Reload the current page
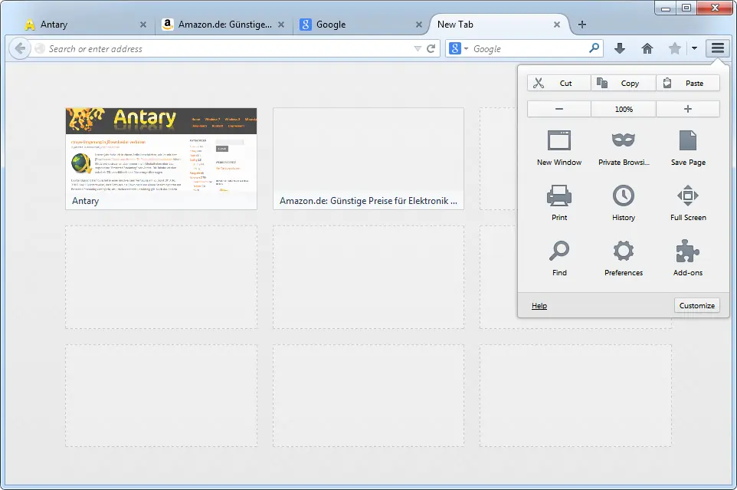The image size is (737, 490). coord(431,48)
